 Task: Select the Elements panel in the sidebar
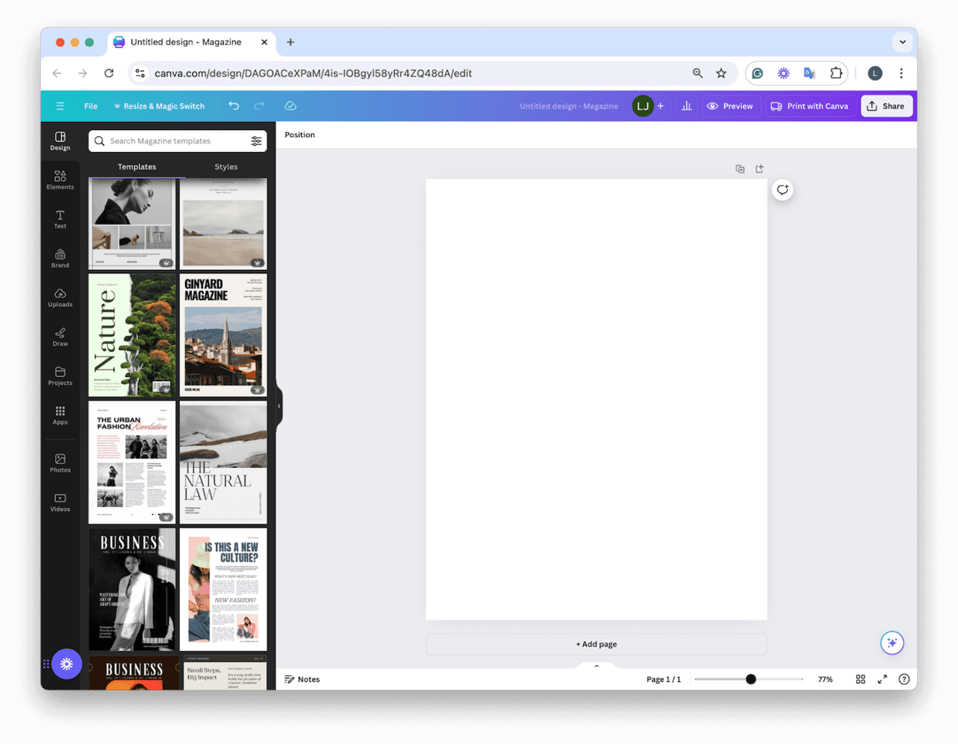coord(60,180)
